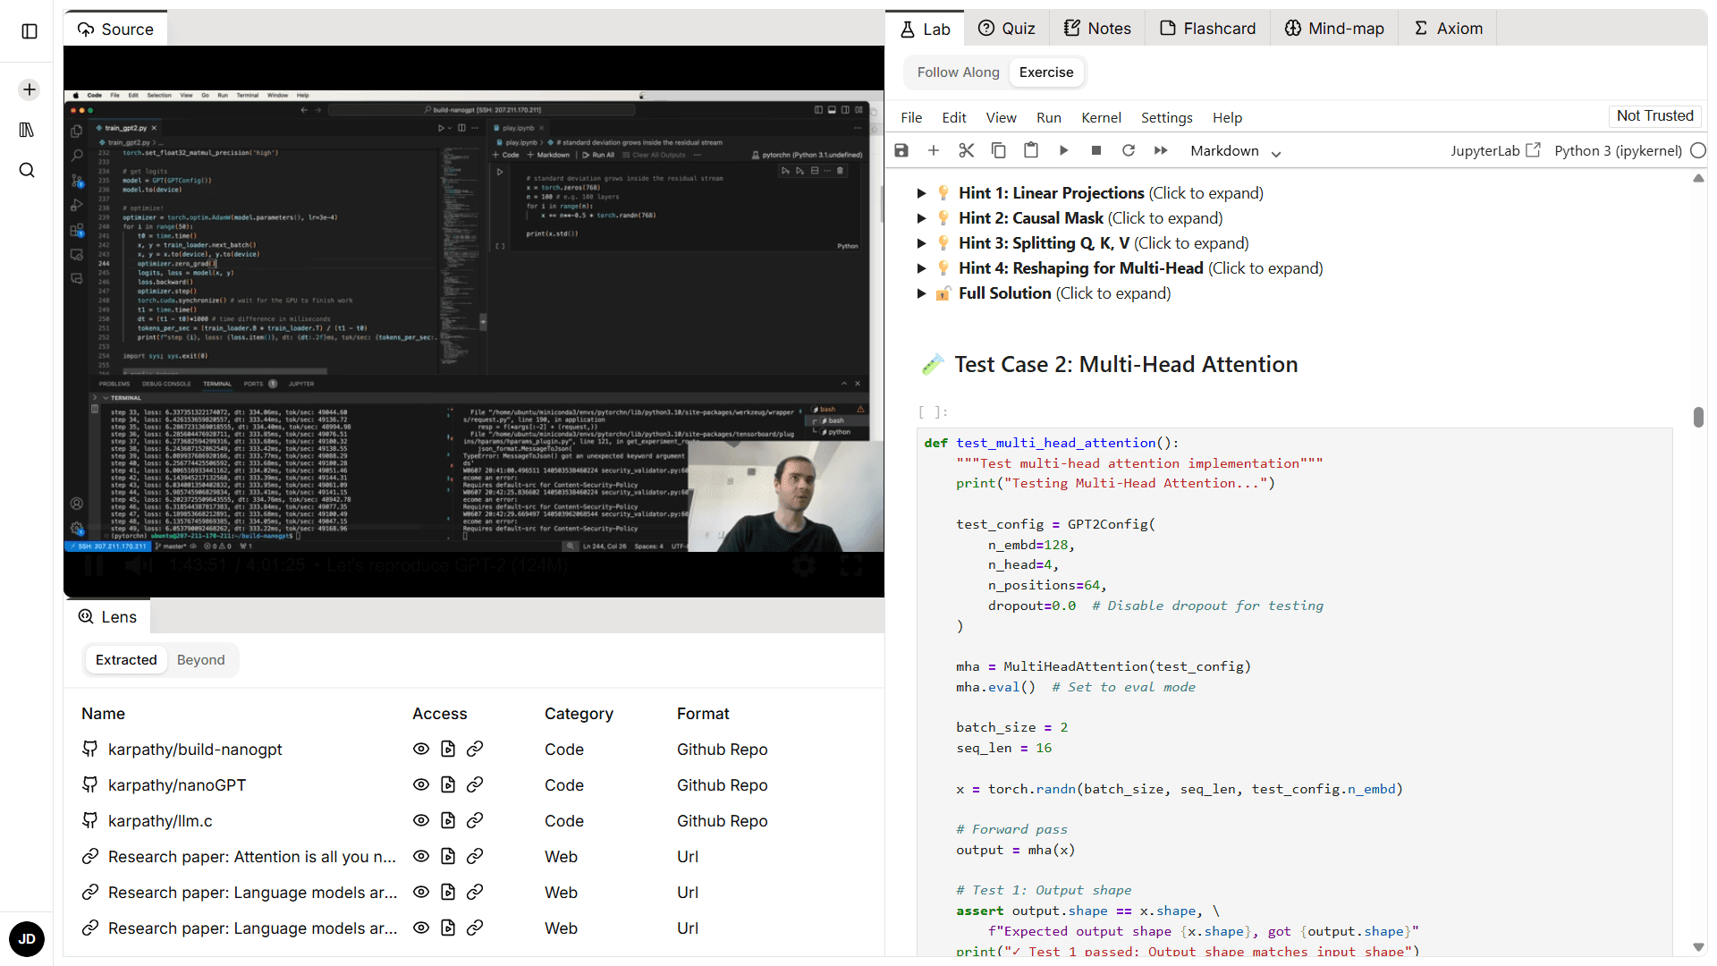1717x966 pixels.
Task: Copy link icon for karpathy/build-nanogpt
Action: tap(475, 749)
